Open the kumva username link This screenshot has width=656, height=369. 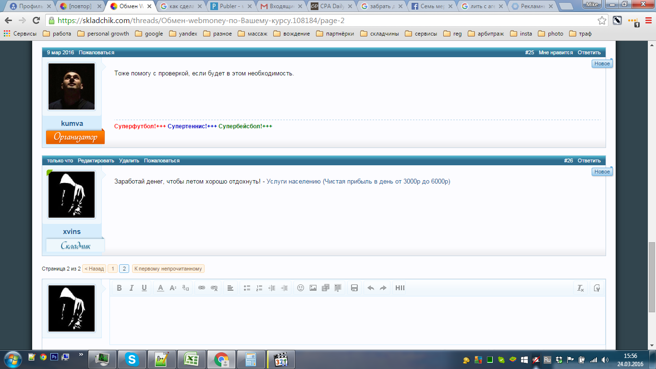click(72, 123)
